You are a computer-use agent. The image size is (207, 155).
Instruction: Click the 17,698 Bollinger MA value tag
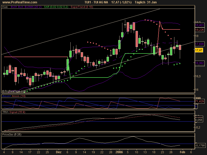199,44
